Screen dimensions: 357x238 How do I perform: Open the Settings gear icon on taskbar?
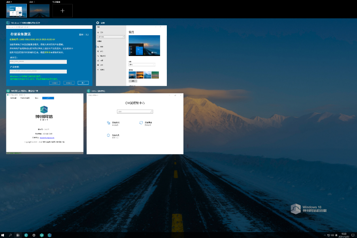[x=34, y=235]
